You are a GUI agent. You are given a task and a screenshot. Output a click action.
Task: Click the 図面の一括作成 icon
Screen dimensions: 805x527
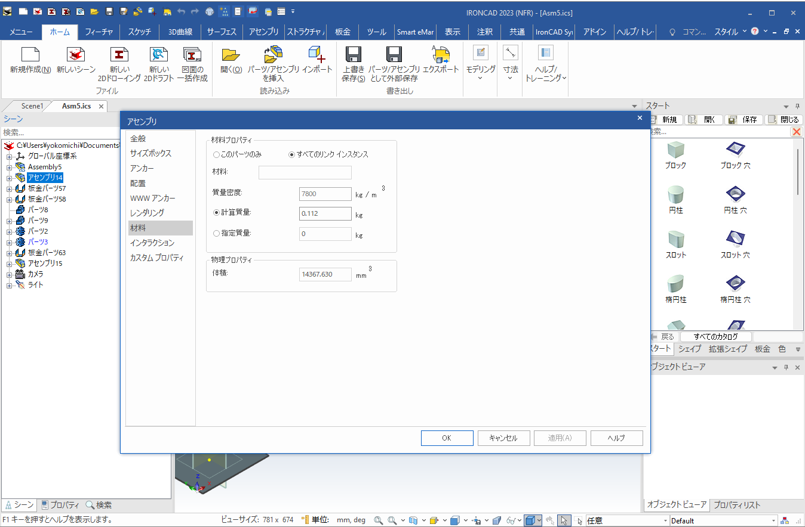click(x=192, y=55)
